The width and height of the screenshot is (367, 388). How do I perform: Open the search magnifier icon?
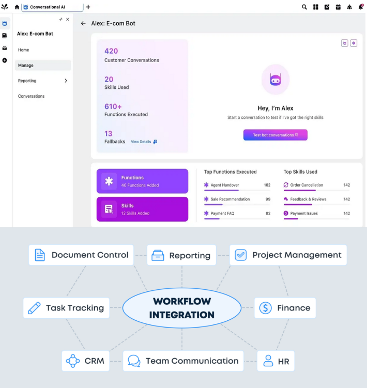(x=304, y=7)
